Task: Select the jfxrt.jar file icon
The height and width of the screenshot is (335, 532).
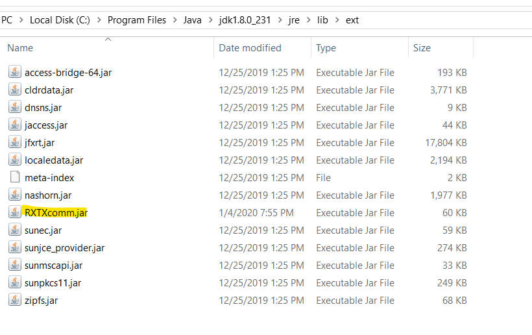Action: click(x=14, y=143)
